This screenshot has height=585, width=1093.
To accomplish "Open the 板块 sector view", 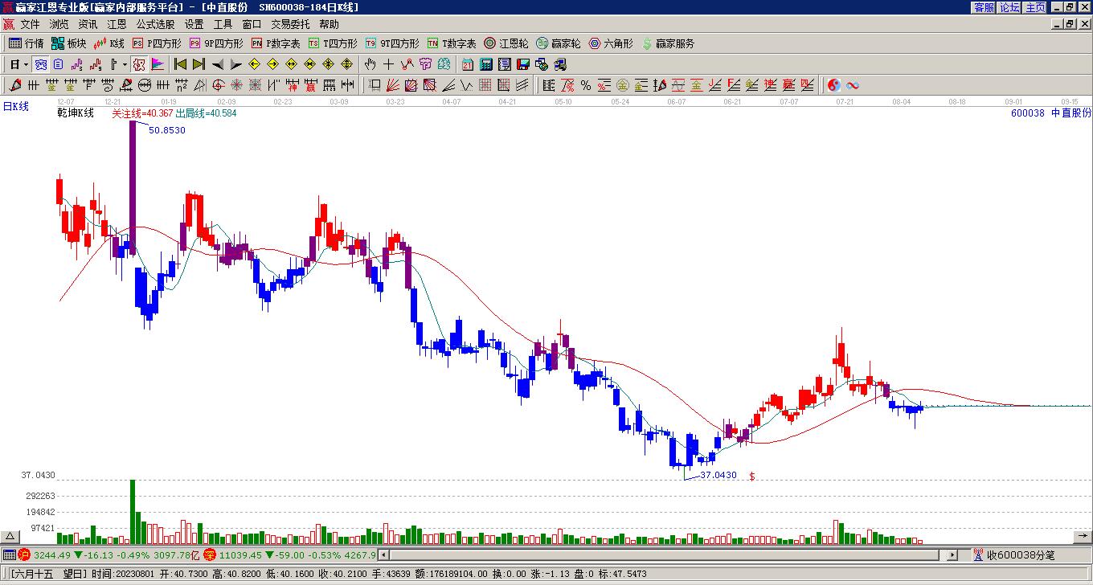I will click(69, 43).
